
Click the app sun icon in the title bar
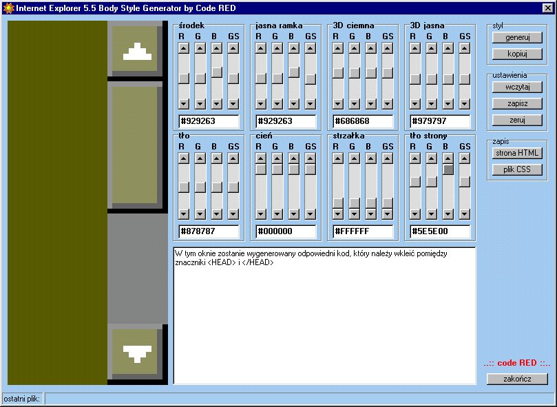pos(8,8)
